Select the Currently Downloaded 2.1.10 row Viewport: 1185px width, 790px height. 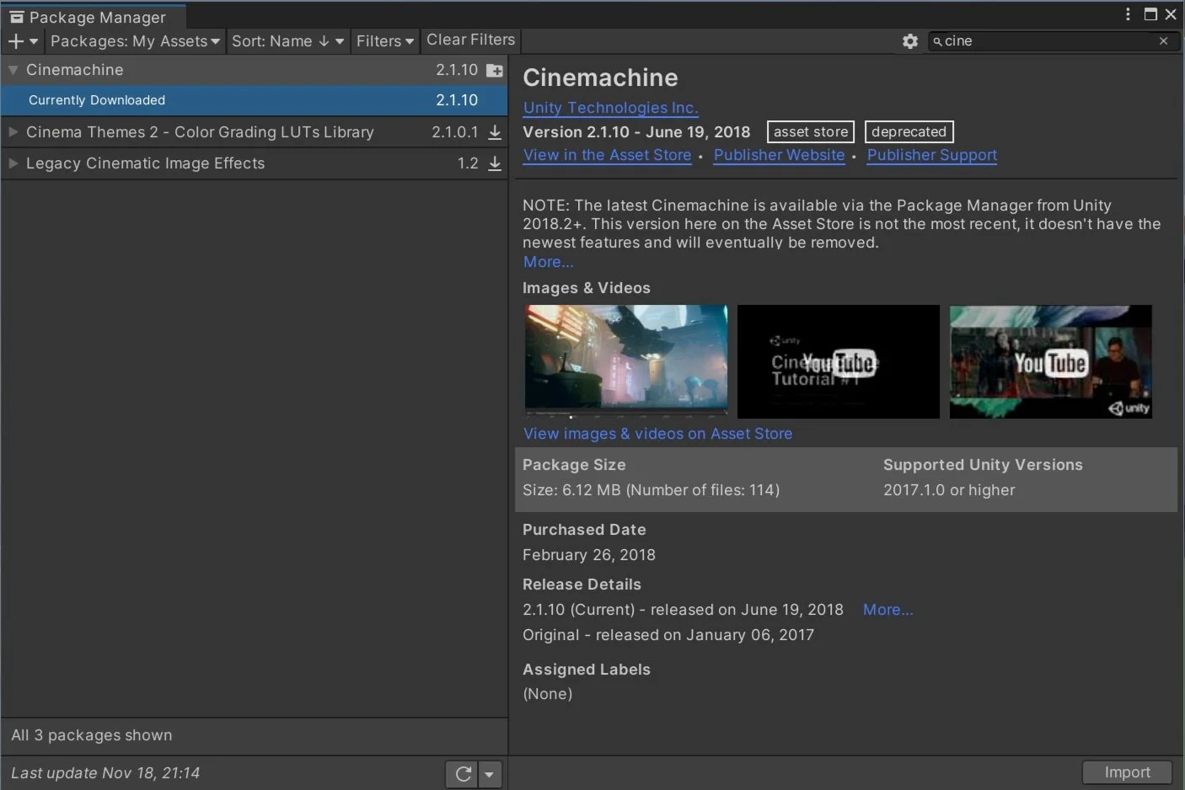tap(254, 100)
